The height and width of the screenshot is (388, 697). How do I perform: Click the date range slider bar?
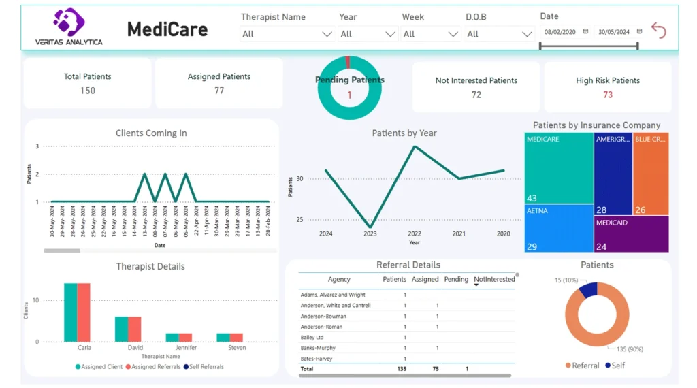[589, 46]
